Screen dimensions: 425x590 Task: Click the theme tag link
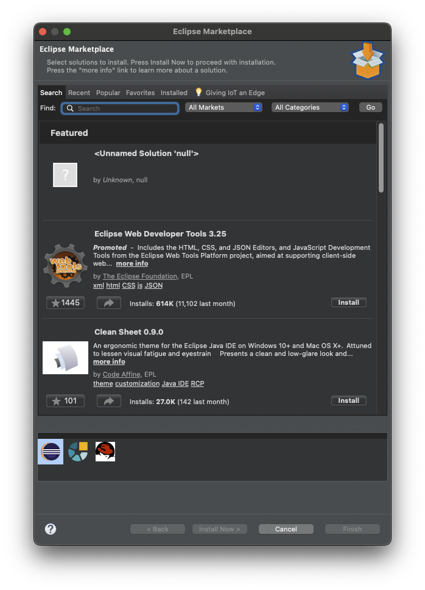click(103, 384)
